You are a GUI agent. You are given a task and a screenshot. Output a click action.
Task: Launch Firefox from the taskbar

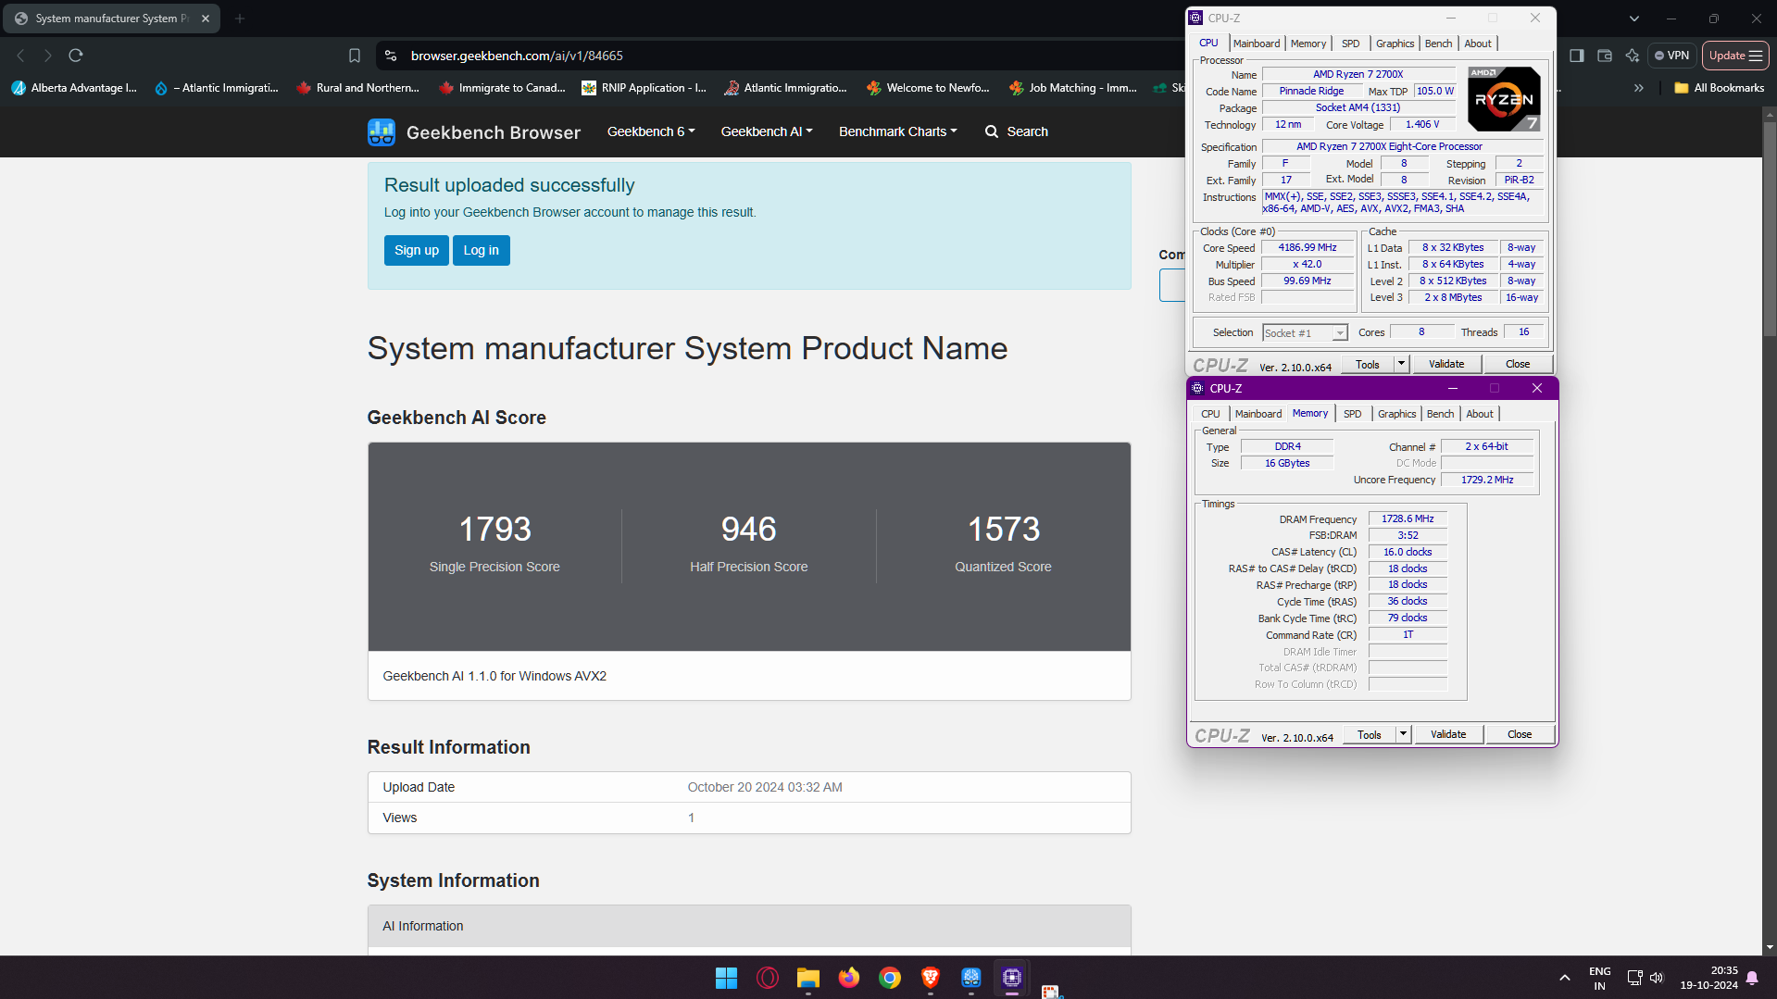[x=849, y=978]
